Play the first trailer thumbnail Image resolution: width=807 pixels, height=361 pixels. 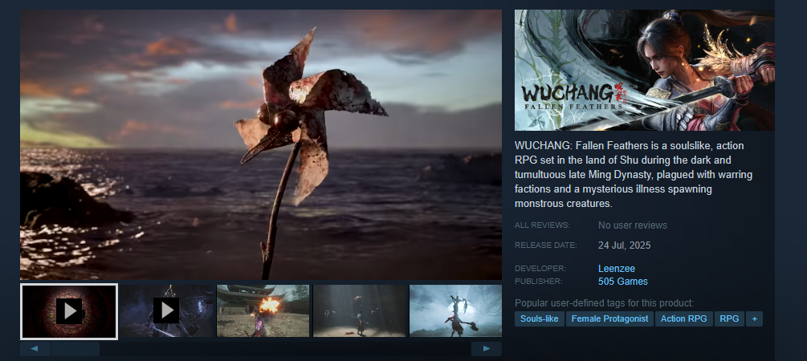pyautogui.click(x=69, y=311)
